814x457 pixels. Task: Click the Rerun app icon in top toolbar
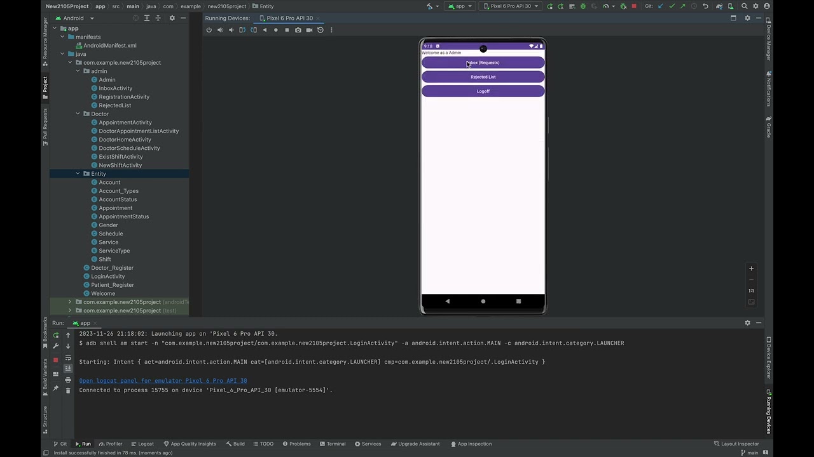point(549,6)
